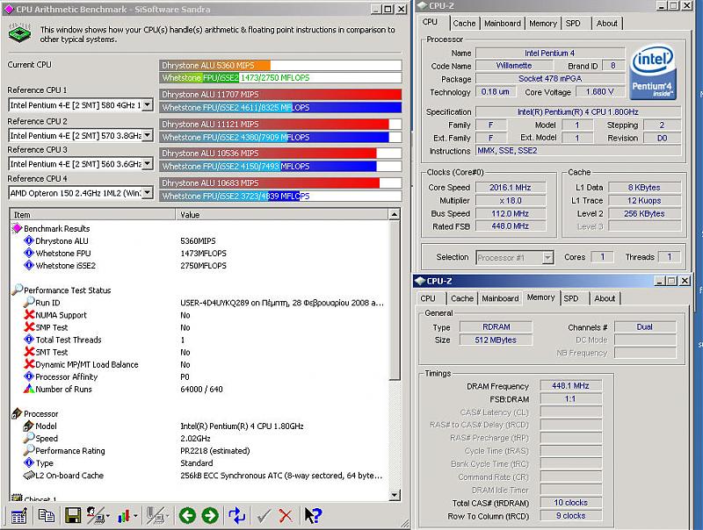Select the Dynamic MP/MT Load Balance row
The image size is (703, 530).
pos(199,364)
